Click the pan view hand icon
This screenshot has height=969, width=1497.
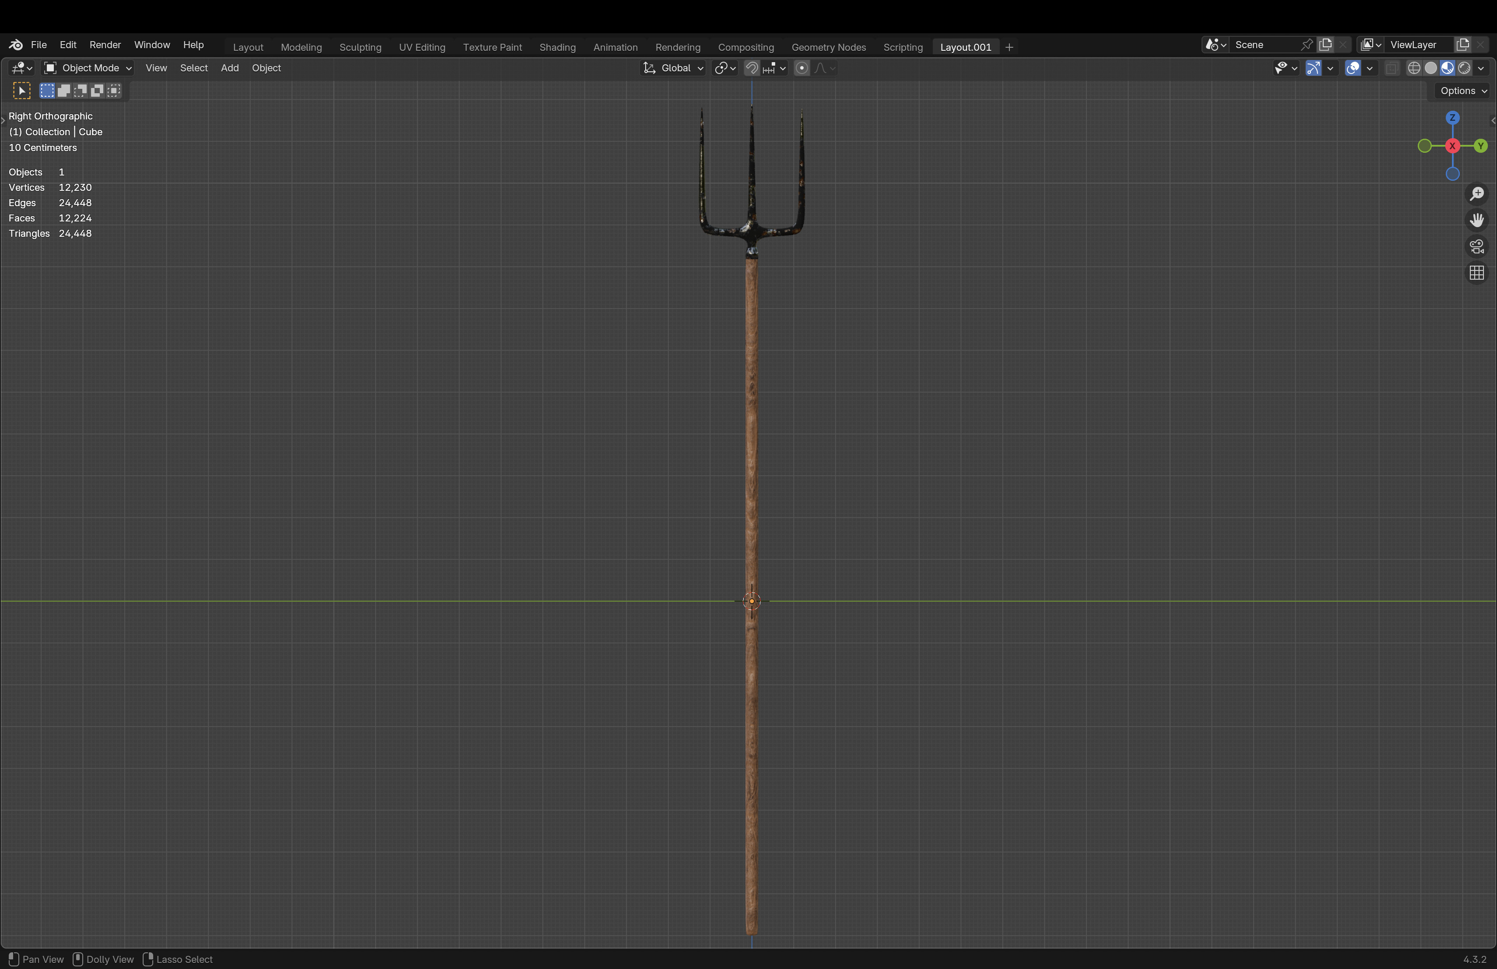coord(1476,220)
